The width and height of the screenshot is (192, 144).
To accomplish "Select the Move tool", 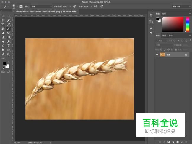I will (x=3, y=16).
